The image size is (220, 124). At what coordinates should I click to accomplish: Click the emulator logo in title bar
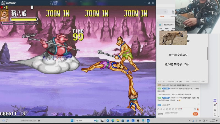click(9, 3)
